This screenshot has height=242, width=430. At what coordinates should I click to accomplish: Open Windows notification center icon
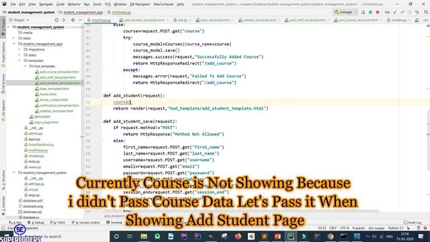[x=421, y=236]
